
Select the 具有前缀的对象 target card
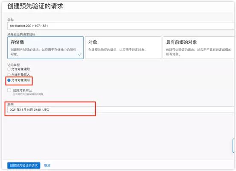[x=199, y=47]
